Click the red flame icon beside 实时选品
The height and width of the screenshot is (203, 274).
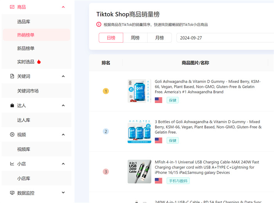(39, 62)
